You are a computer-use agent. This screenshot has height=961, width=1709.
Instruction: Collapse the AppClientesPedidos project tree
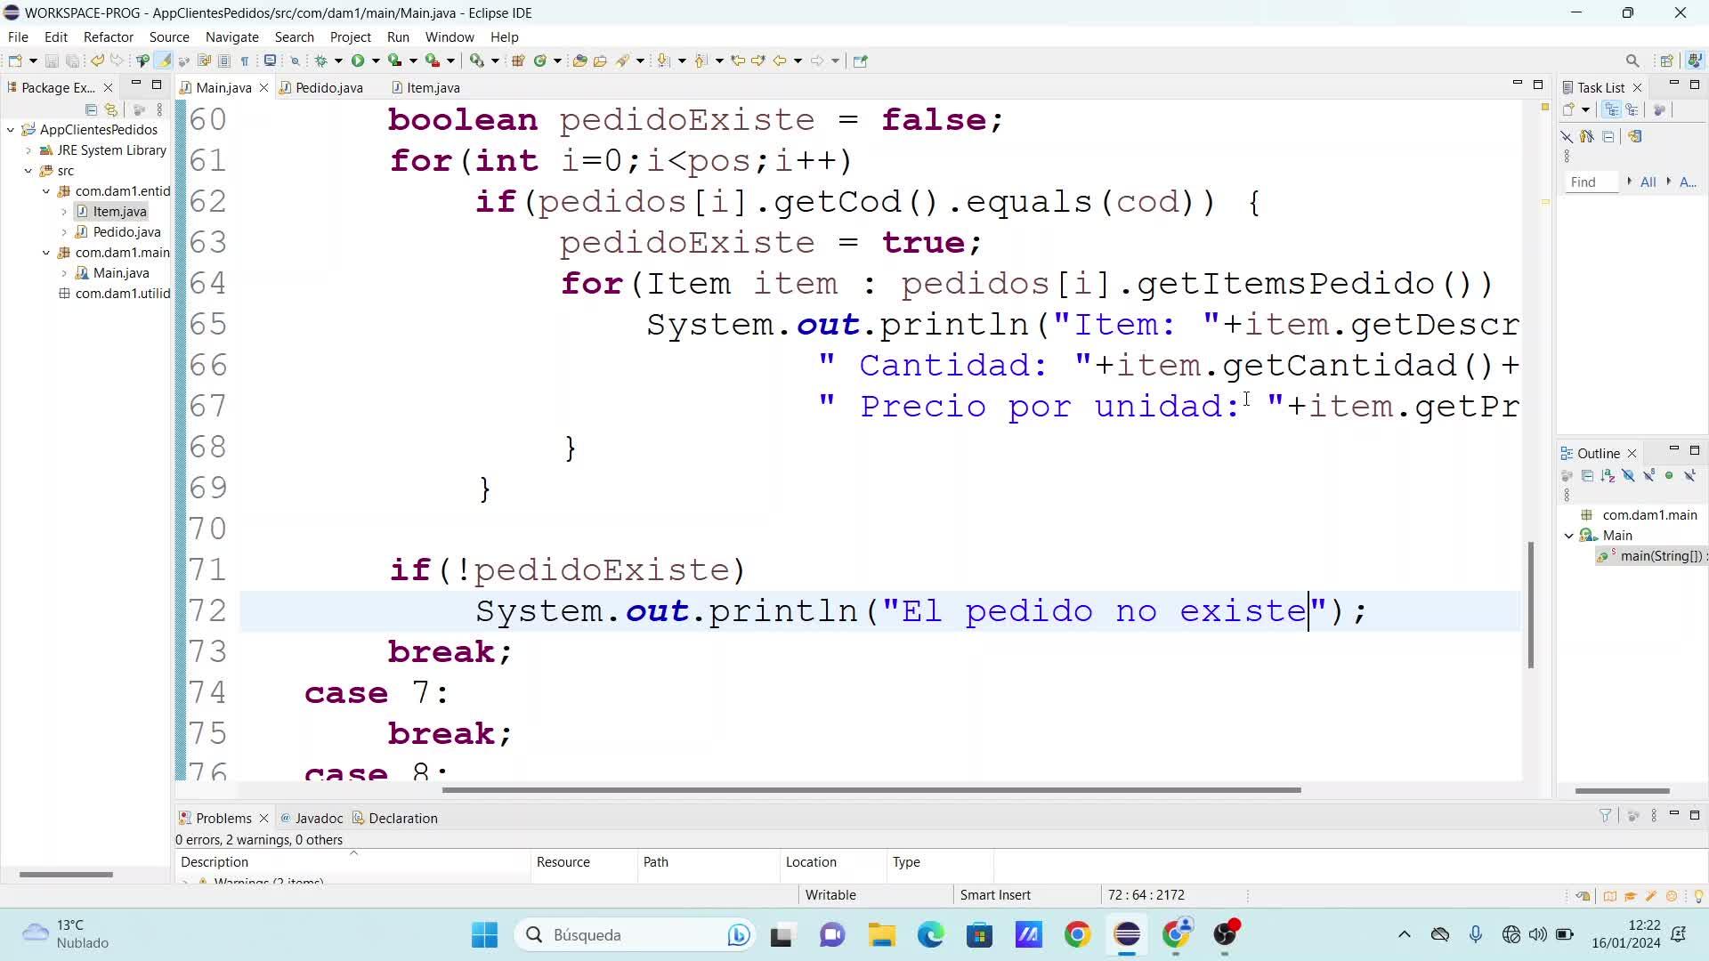point(11,130)
